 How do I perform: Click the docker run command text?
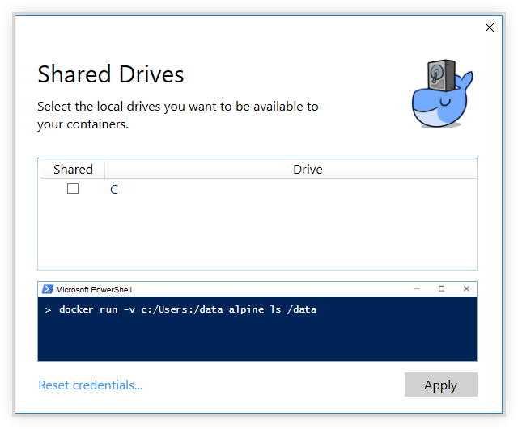tap(188, 309)
